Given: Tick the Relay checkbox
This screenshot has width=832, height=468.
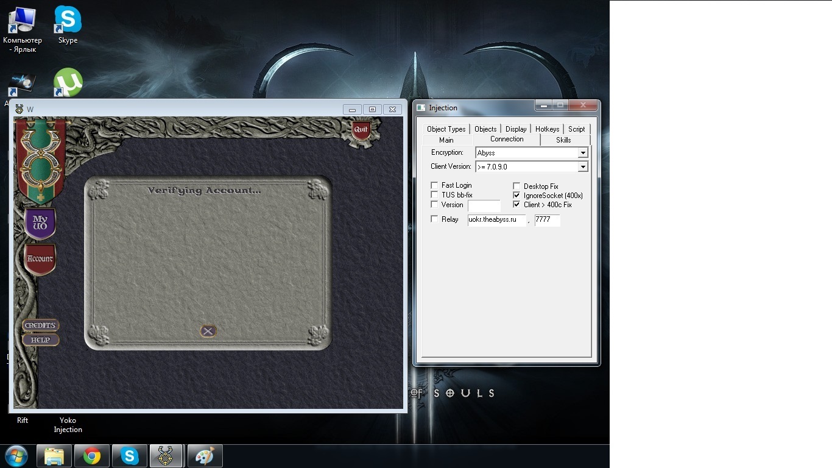Looking at the screenshot, I should tap(434, 219).
